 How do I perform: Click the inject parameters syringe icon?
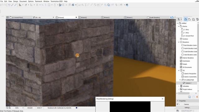point(15,5)
